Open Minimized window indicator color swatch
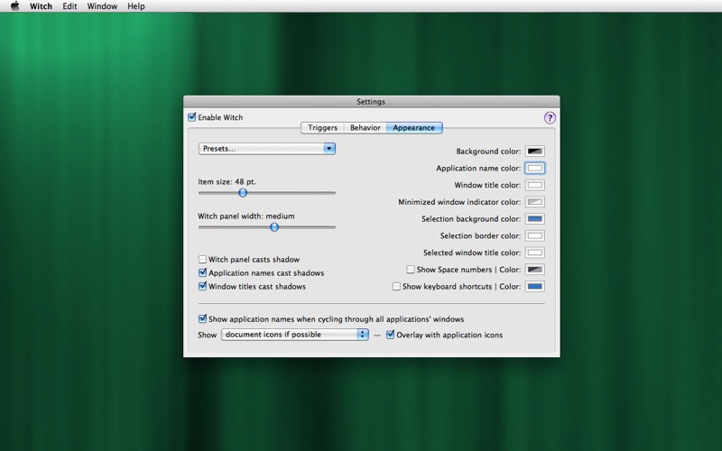The image size is (722, 451). pos(535,202)
